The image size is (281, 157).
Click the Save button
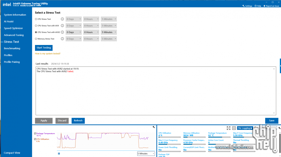272,121
